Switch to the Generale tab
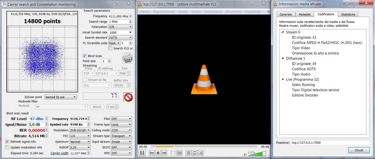The height and width of the screenshot is (159, 375). (286, 14)
